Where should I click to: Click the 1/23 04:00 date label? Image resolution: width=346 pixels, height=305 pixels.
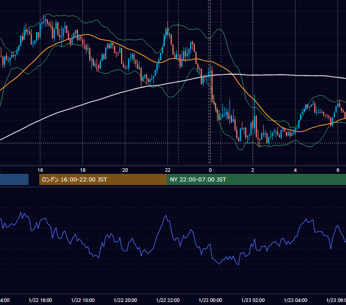296,300
